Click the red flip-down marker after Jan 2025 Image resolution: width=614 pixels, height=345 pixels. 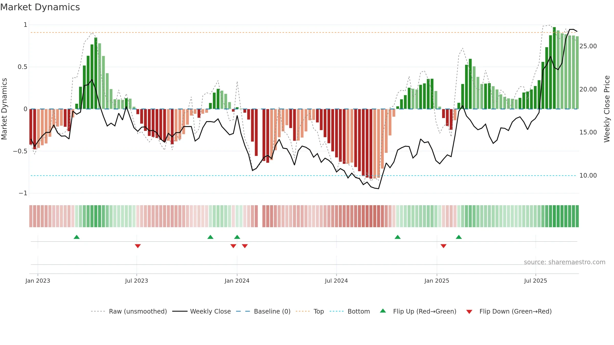click(x=443, y=246)
